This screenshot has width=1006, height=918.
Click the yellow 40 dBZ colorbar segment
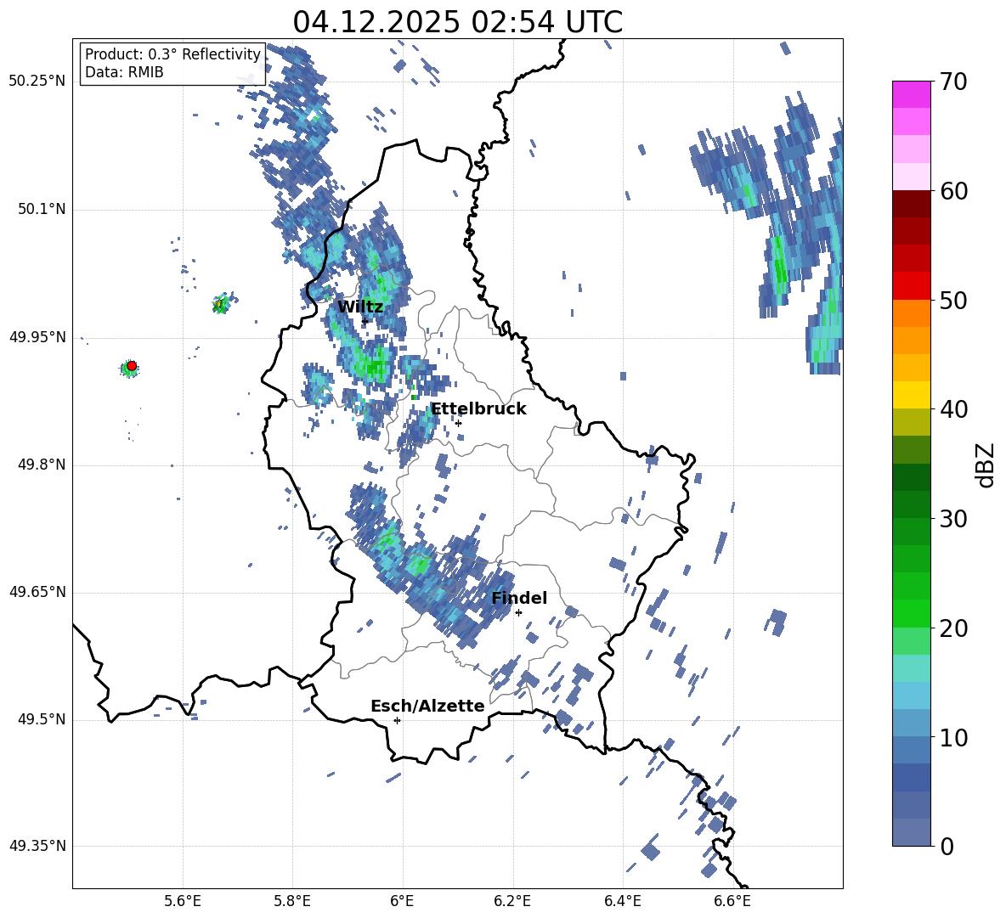pyautogui.click(x=911, y=395)
